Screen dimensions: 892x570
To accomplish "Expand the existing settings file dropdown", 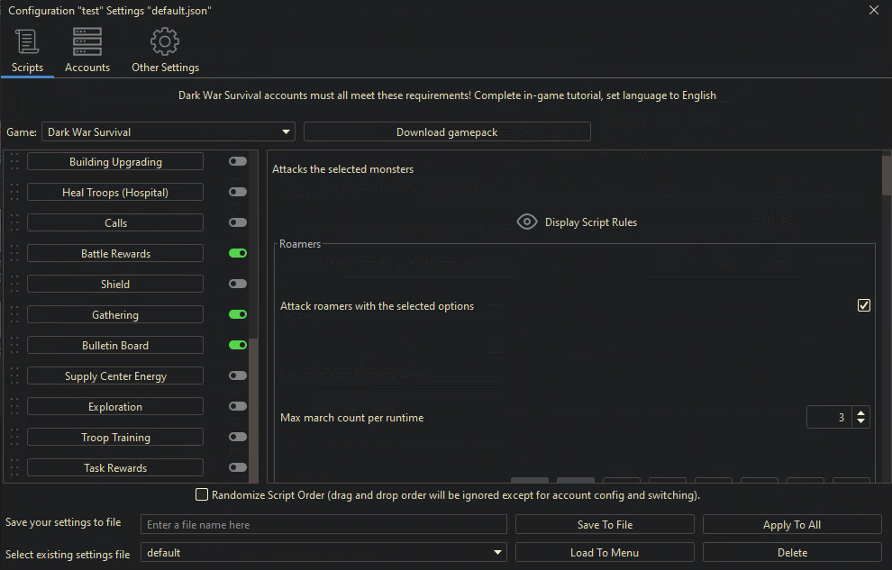I will (x=323, y=553).
